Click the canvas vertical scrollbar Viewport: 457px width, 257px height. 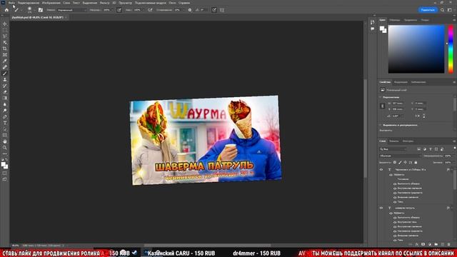click(x=365, y=128)
